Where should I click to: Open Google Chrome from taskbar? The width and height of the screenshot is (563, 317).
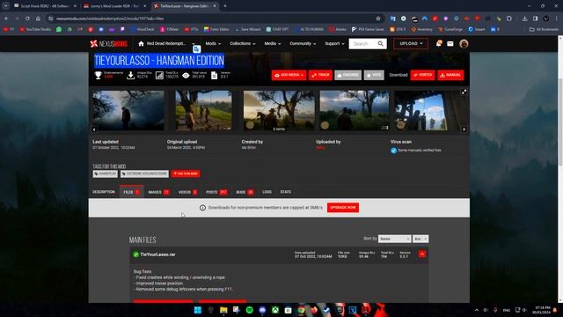tap(301, 310)
